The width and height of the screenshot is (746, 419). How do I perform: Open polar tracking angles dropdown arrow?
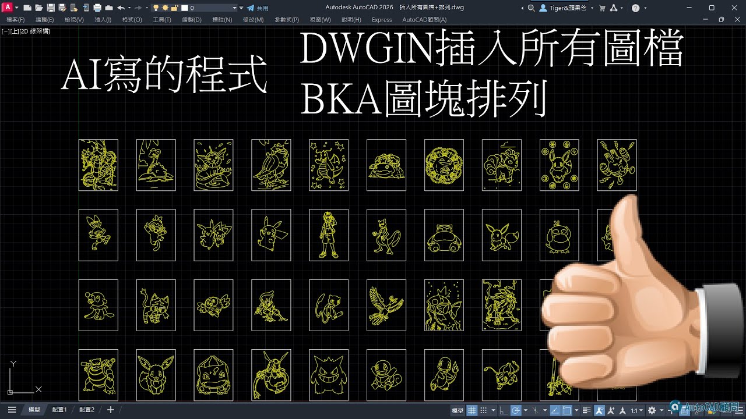coord(526,411)
